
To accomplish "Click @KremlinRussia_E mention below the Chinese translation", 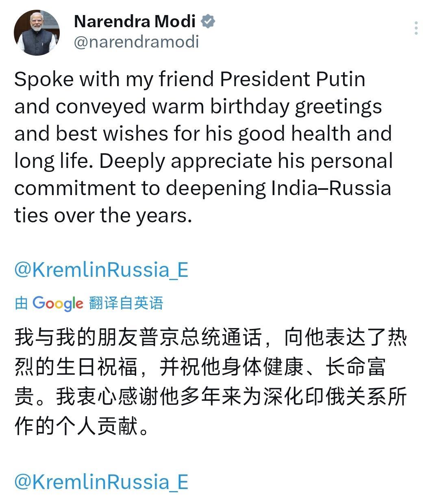I will point(101,482).
